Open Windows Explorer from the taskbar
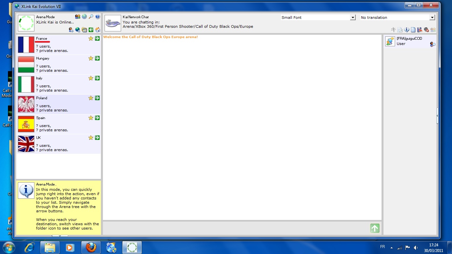The width and height of the screenshot is (452, 254). tap(50, 247)
